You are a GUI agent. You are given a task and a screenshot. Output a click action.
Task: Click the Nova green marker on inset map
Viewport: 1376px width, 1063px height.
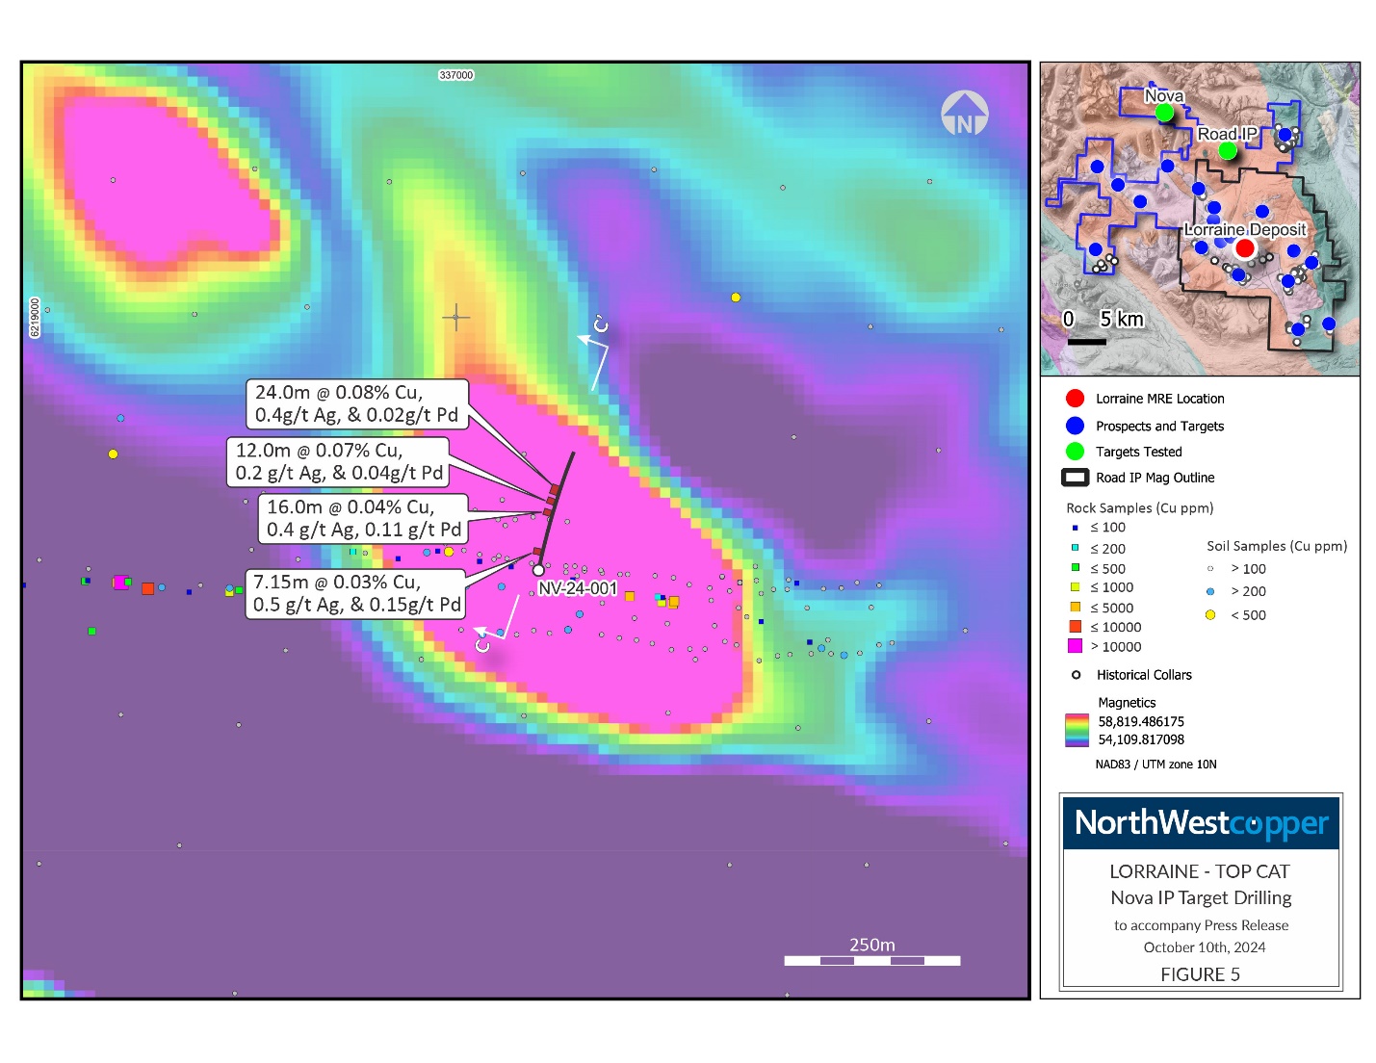coord(1164,113)
